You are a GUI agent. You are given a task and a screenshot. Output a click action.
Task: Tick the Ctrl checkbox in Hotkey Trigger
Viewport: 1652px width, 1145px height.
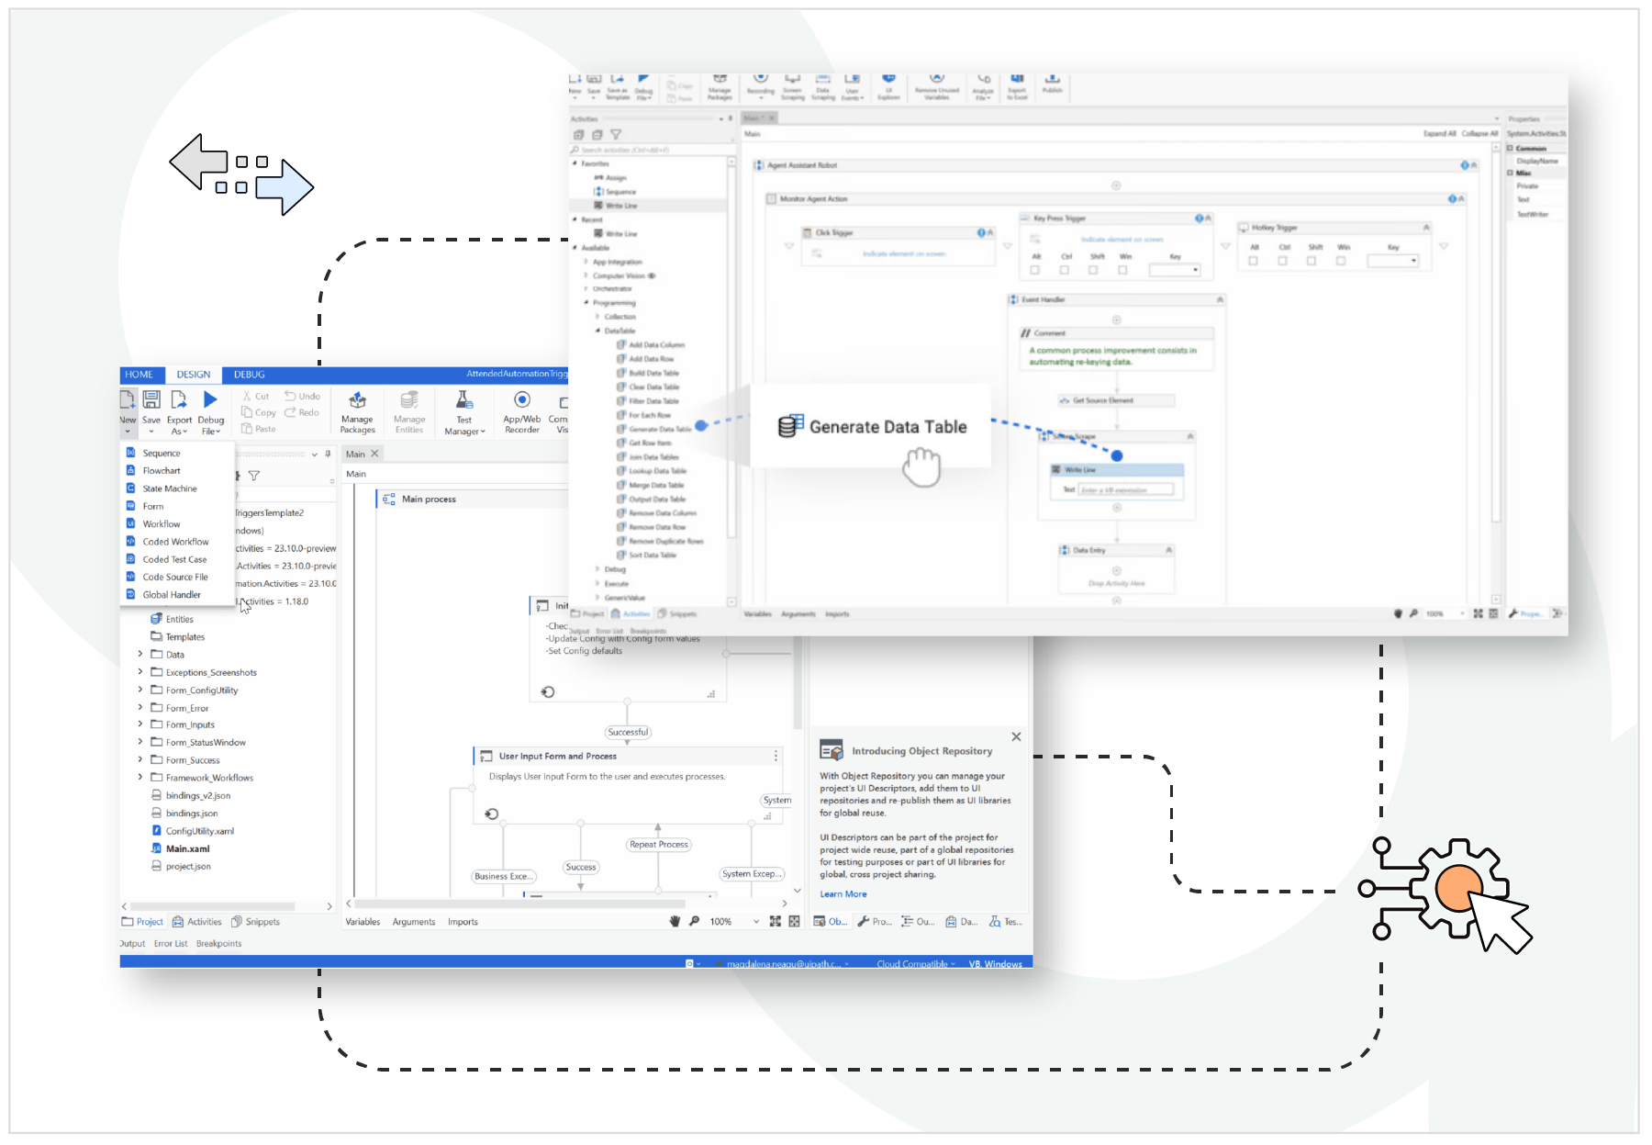click(x=1283, y=261)
